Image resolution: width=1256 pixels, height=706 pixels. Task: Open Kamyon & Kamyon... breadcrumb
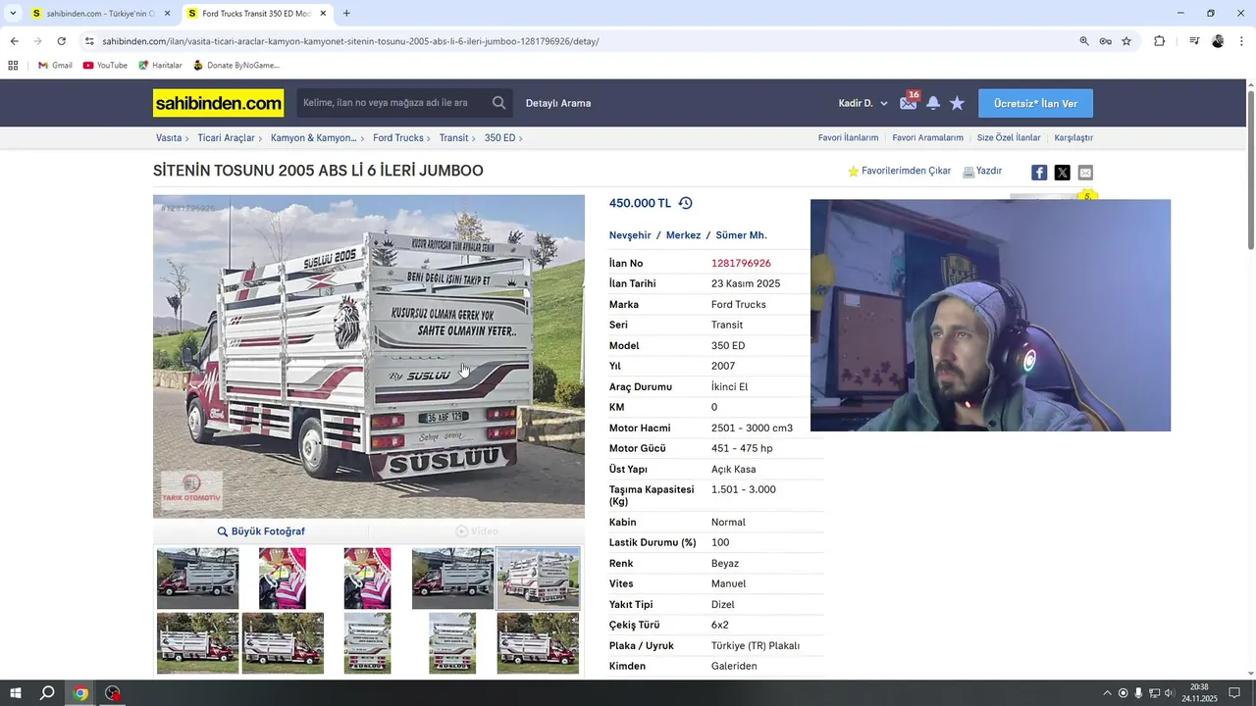(313, 138)
